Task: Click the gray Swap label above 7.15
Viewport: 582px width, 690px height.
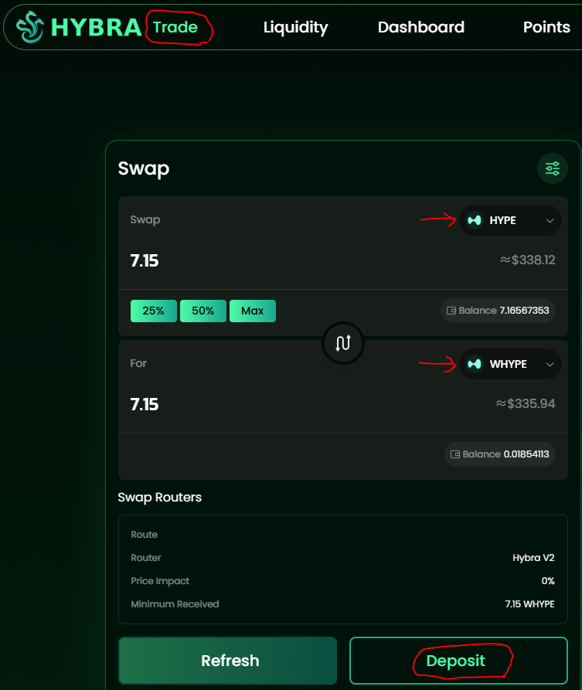Action: 145,219
